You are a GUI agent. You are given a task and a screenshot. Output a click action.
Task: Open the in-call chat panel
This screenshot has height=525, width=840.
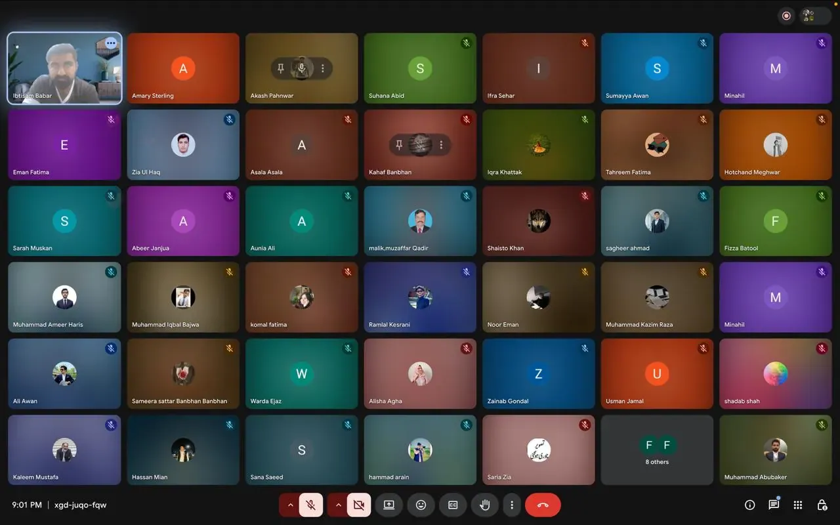[774, 505]
